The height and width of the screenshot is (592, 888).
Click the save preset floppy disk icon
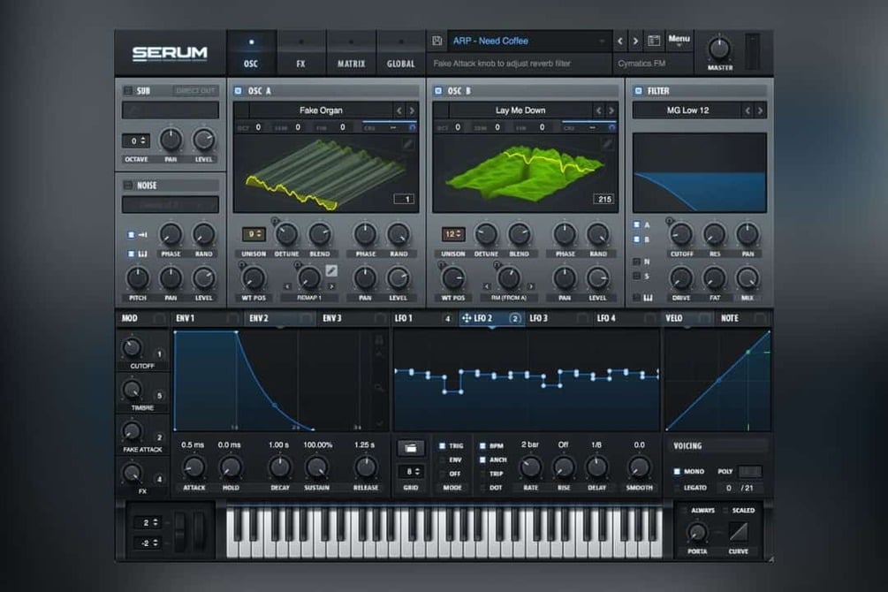(x=437, y=41)
